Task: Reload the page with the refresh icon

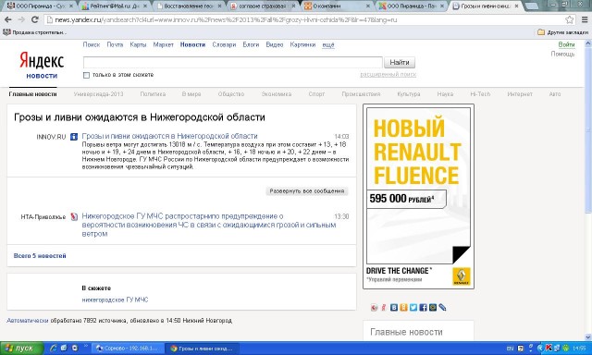Action: tap(35, 19)
